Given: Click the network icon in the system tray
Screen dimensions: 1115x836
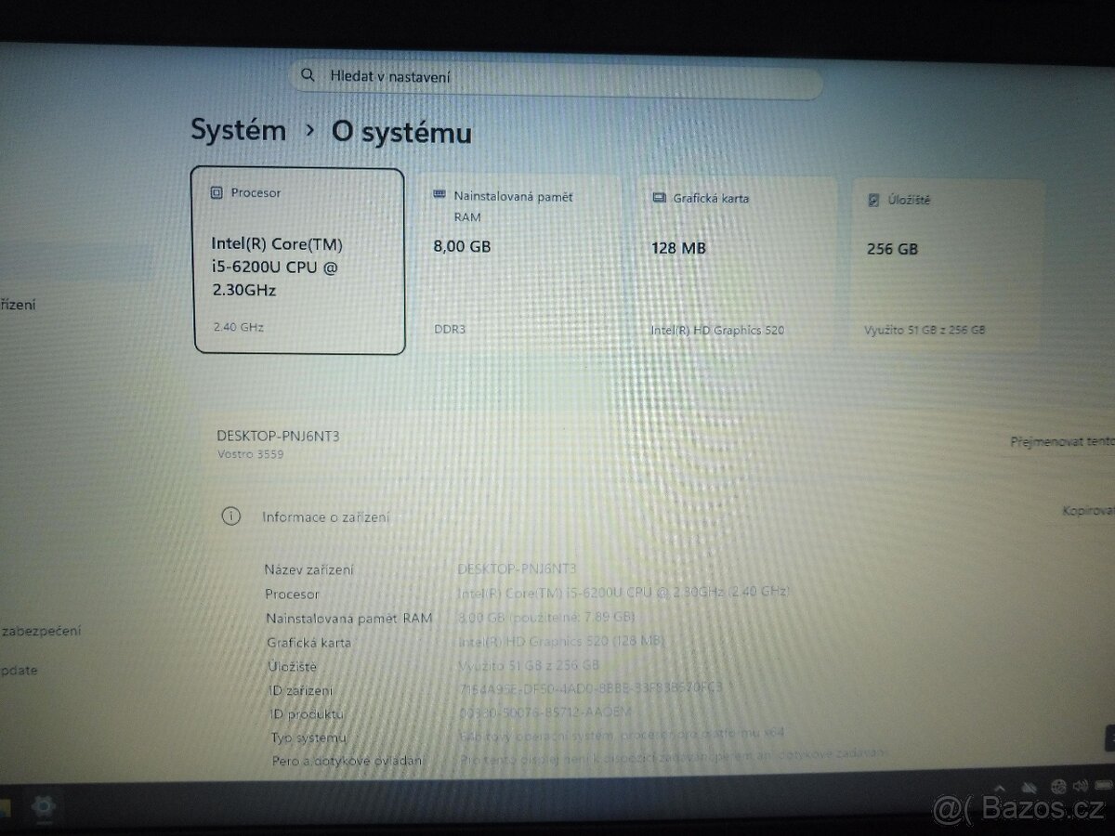Looking at the screenshot, I should (1058, 789).
